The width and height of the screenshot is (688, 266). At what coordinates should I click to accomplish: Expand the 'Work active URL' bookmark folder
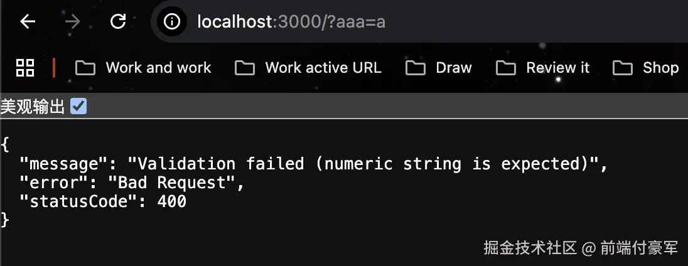click(308, 68)
